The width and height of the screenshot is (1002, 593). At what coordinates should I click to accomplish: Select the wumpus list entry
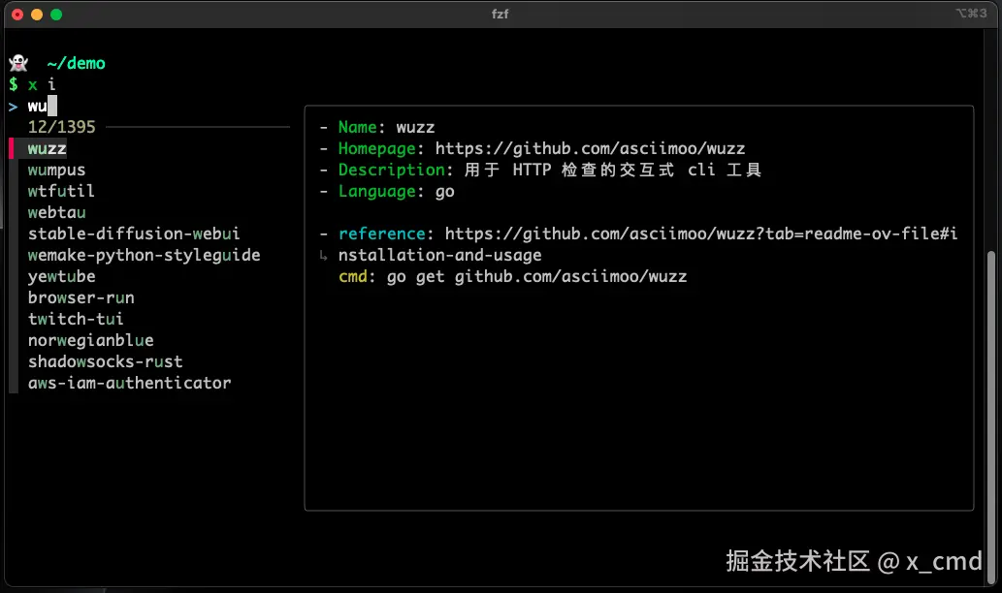tap(56, 171)
